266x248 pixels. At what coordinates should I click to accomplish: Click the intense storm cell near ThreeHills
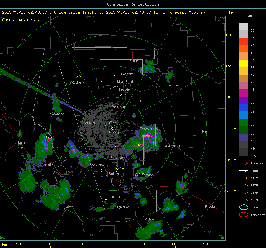(149, 136)
